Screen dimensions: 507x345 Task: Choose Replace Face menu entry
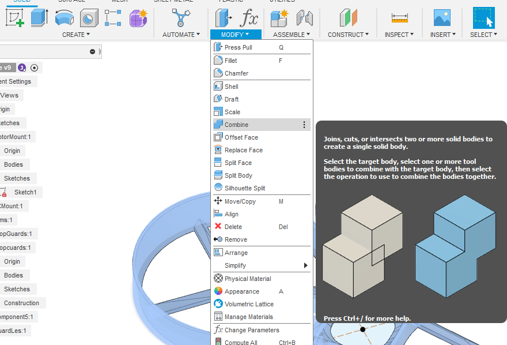point(262,150)
